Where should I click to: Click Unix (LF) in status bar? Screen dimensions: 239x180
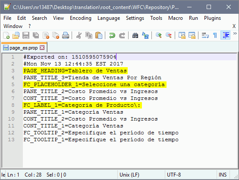point(129,175)
